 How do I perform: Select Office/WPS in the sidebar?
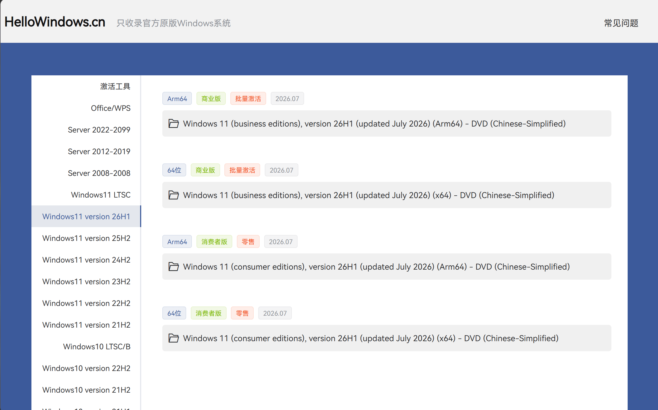tap(111, 108)
